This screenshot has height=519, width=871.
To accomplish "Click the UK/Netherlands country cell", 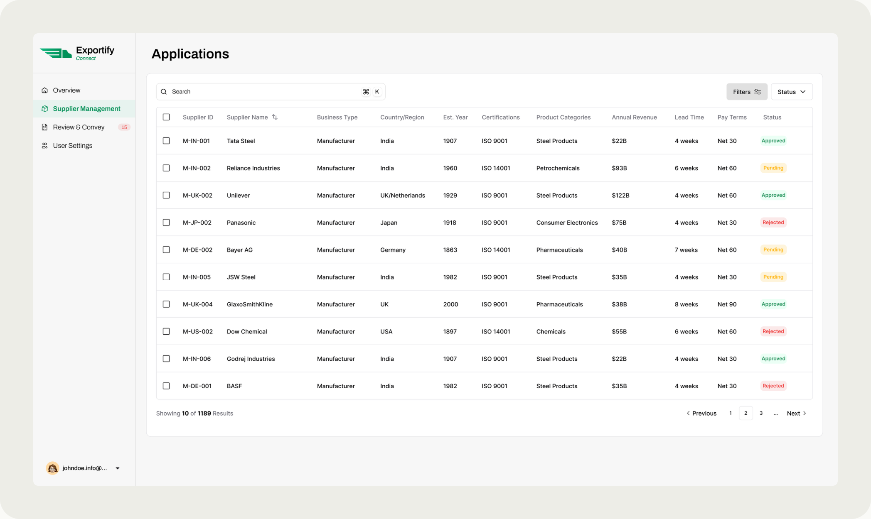I will click(x=403, y=196).
